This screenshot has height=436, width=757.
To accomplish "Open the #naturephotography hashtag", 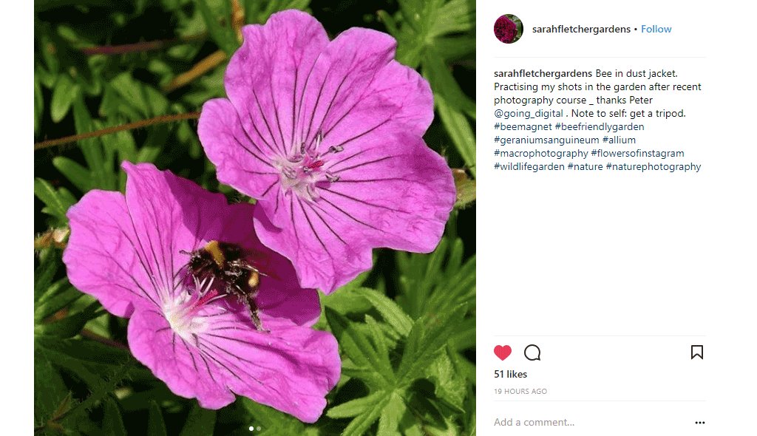I will point(654,166).
